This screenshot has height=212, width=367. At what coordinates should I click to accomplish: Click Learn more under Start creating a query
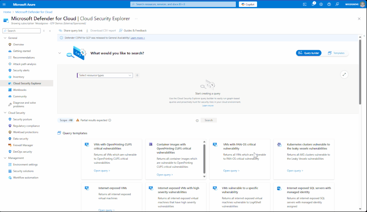coord(208,106)
